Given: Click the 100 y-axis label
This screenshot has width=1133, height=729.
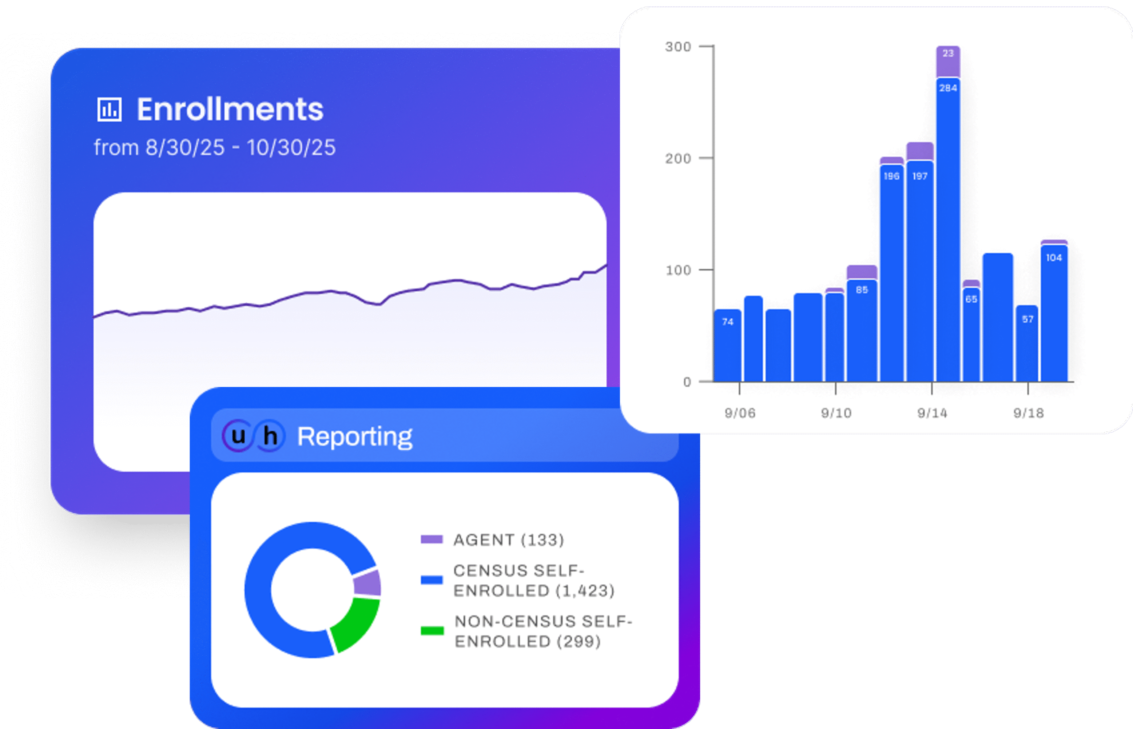Looking at the screenshot, I should [x=678, y=270].
